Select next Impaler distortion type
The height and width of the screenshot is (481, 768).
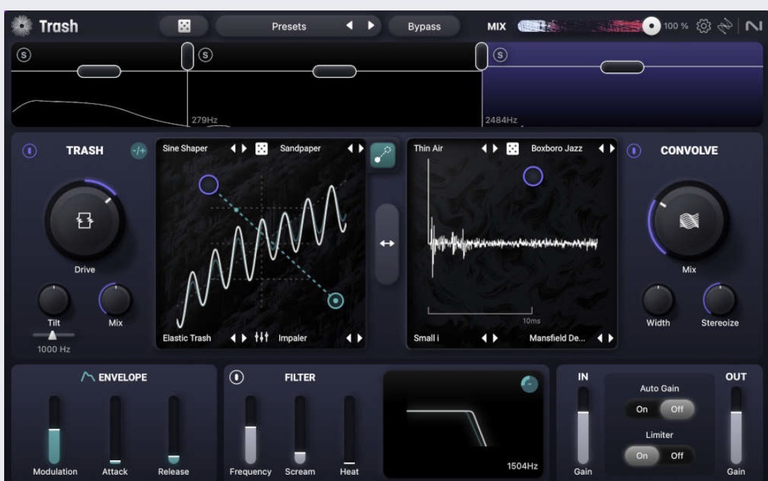360,338
